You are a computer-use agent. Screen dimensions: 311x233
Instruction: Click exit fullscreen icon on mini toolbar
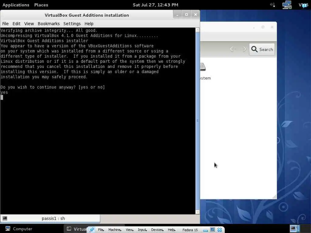212,230
